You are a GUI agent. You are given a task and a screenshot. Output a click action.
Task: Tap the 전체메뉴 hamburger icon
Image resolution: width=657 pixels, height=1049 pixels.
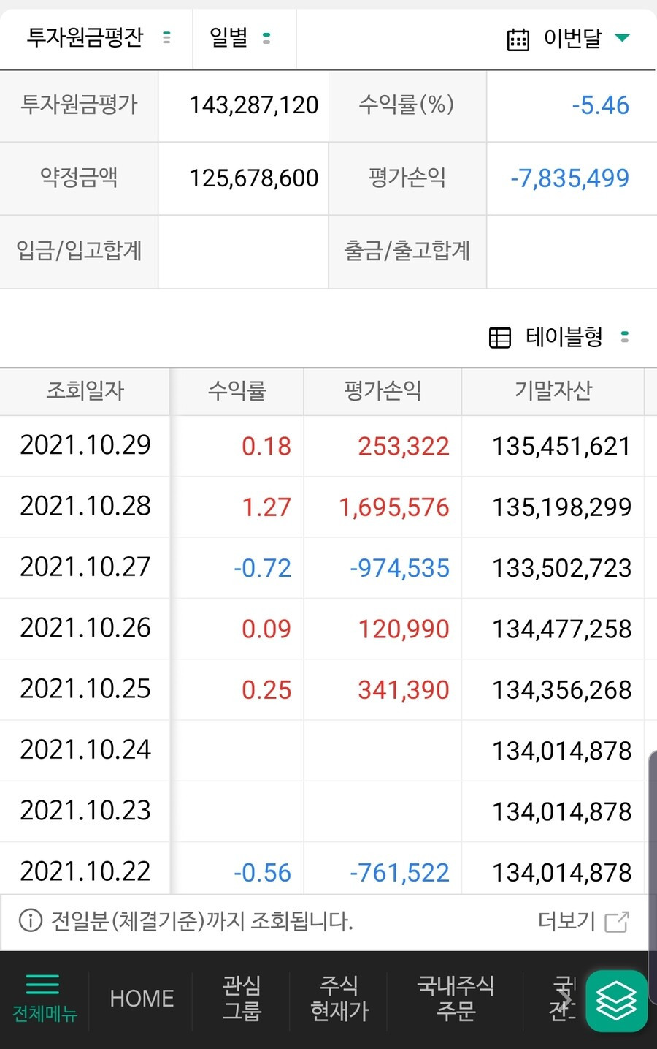click(43, 985)
